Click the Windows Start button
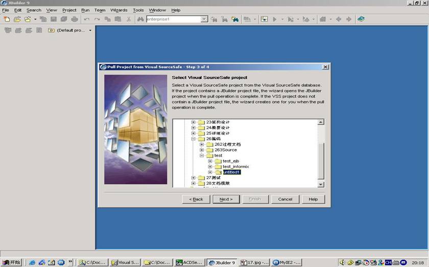 click(11, 262)
